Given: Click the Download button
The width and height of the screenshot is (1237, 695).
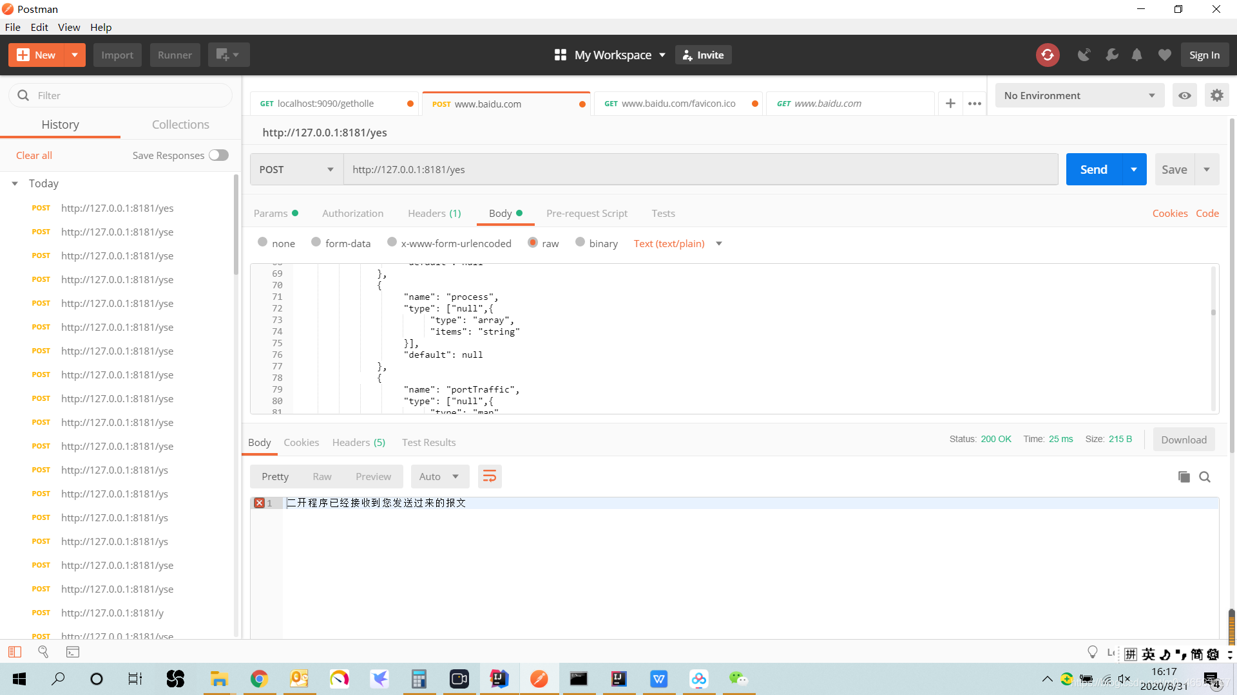Looking at the screenshot, I should [1184, 439].
